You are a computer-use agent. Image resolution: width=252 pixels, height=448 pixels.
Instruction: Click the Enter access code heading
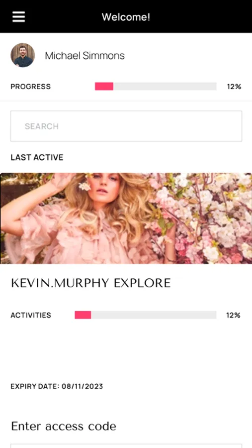click(64, 426)
